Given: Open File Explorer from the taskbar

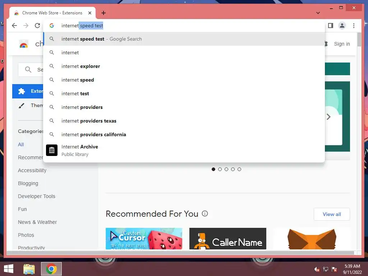Looking at the screenshot, I should (x=29, y=269).
